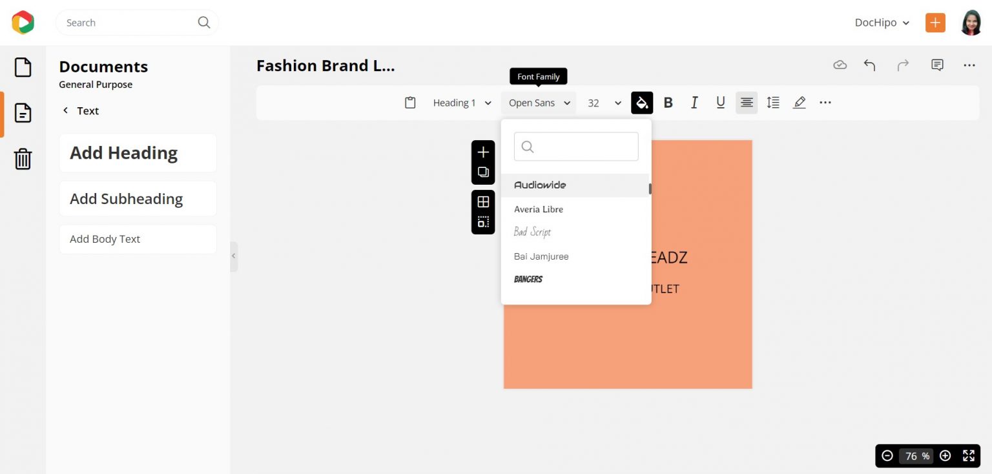Open the font size 32 dropdown

coord(603,102)
